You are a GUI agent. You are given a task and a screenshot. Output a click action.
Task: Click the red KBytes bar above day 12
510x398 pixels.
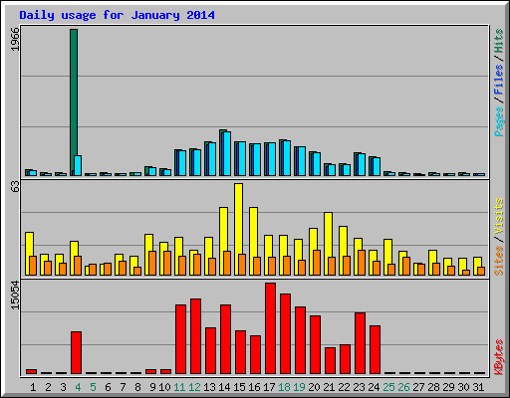pyautogui.click(x=195, y=336)
